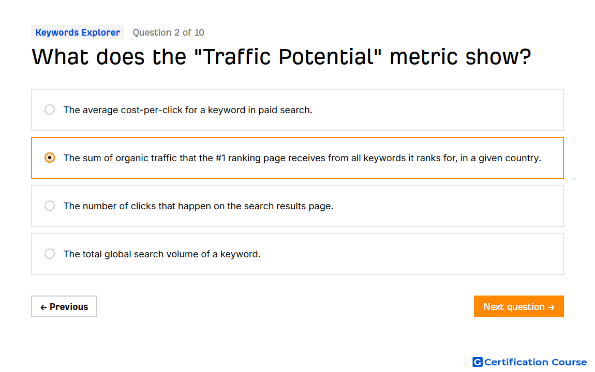Open the Certification Course text link
The height and width of the screenshot is (372, 595).
(x=535, y=362)
